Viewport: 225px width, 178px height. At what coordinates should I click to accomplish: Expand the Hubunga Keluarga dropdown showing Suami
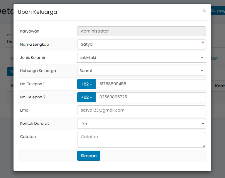(141, 71)
